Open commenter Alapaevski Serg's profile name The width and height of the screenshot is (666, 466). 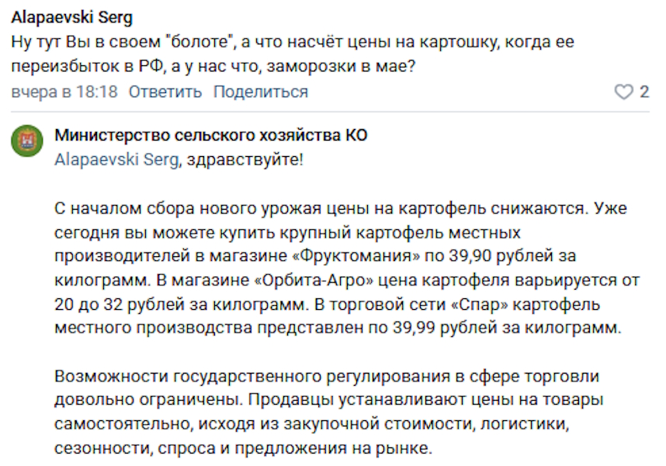coord(61,17)
